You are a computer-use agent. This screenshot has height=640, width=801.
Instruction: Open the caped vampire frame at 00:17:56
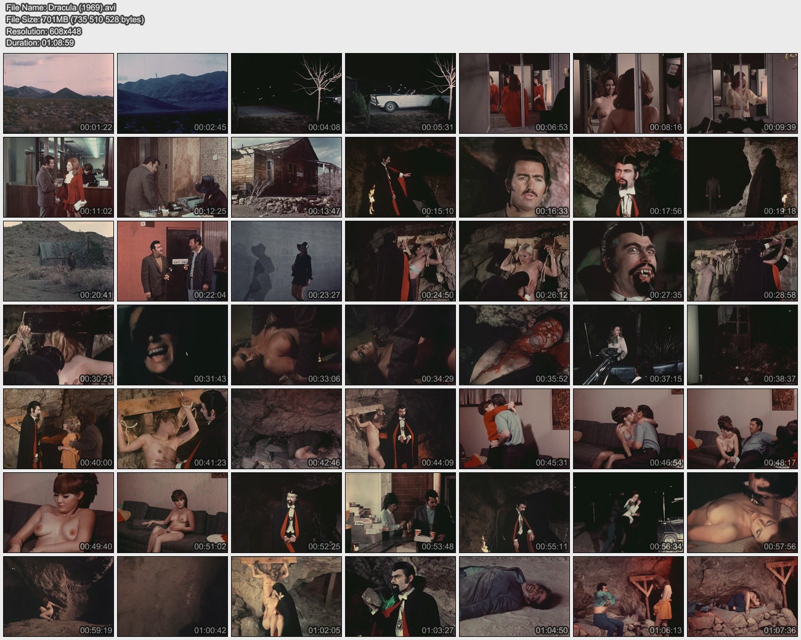tap(628, 177)
